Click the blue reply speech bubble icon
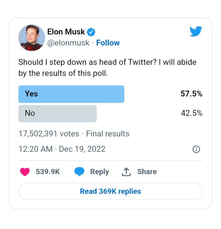The width and height of the screenshot is (221, 229). (x=79, y=172)
